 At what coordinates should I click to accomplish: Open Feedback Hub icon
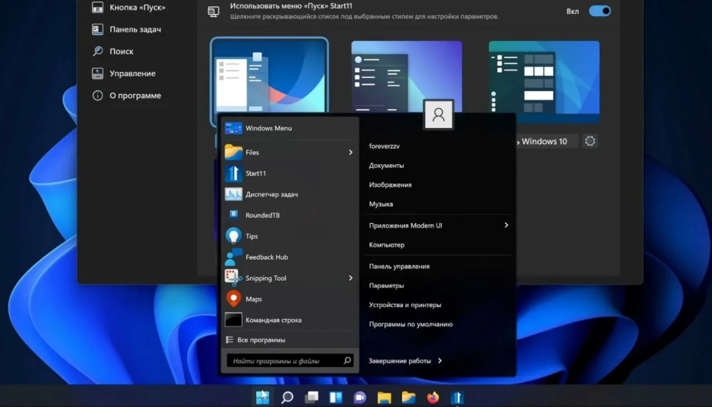(x=234, y=257)
